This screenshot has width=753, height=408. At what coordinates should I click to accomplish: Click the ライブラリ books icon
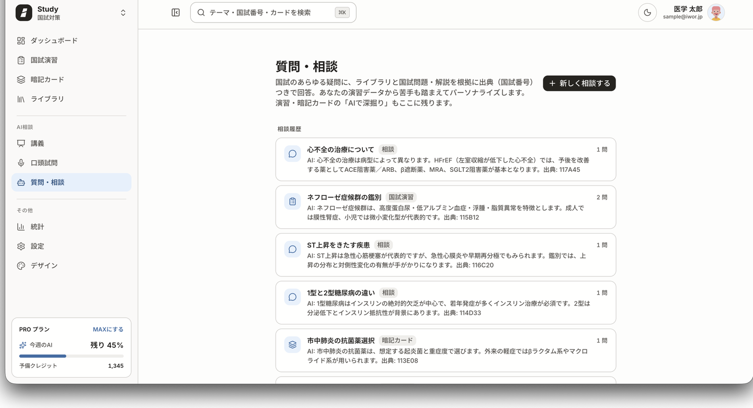click(21, 99)
